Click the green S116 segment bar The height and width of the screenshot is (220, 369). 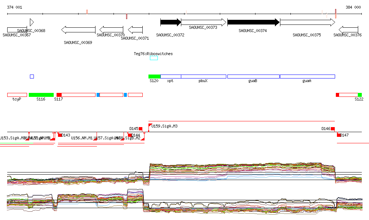[x=41, y=95]
